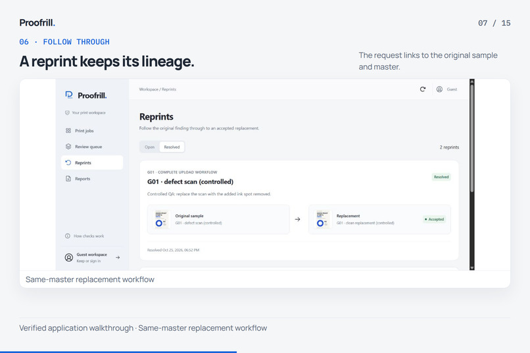Open Replacement sample thumbnail

click(x=322, y=220)
